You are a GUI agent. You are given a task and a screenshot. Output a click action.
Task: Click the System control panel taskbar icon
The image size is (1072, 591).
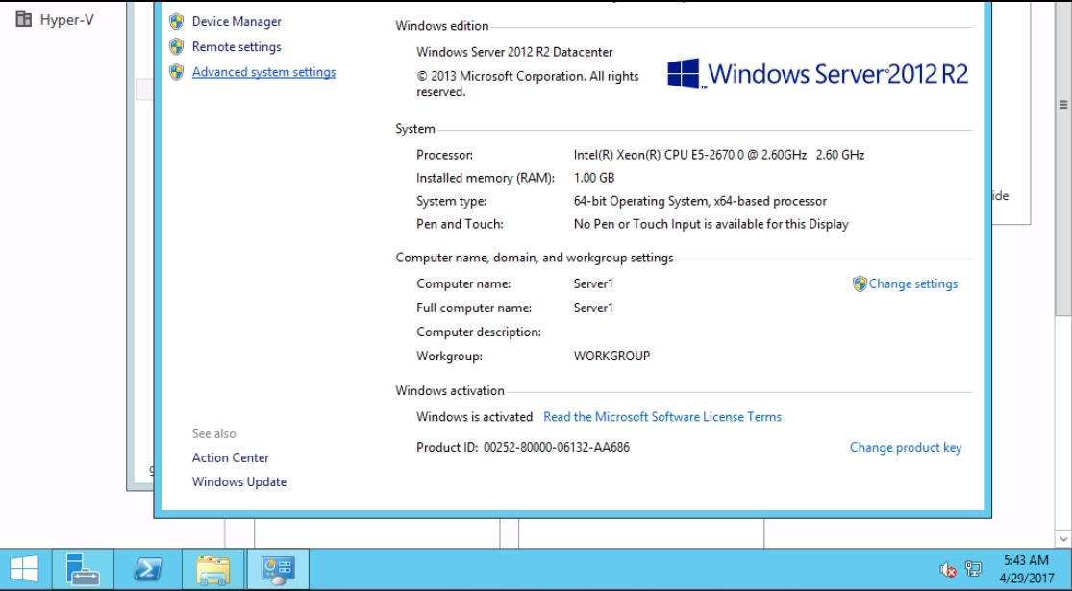(278, 569)
